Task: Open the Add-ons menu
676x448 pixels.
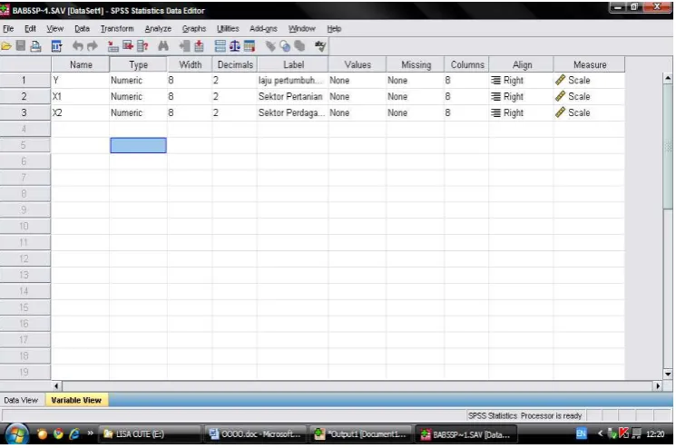Action: tap(263, 29)
